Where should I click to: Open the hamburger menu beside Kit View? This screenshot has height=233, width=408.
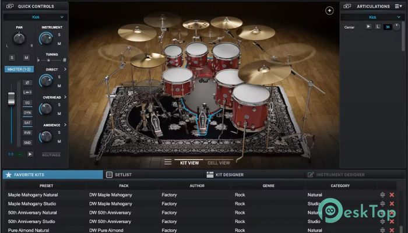(x=168, y=162)
